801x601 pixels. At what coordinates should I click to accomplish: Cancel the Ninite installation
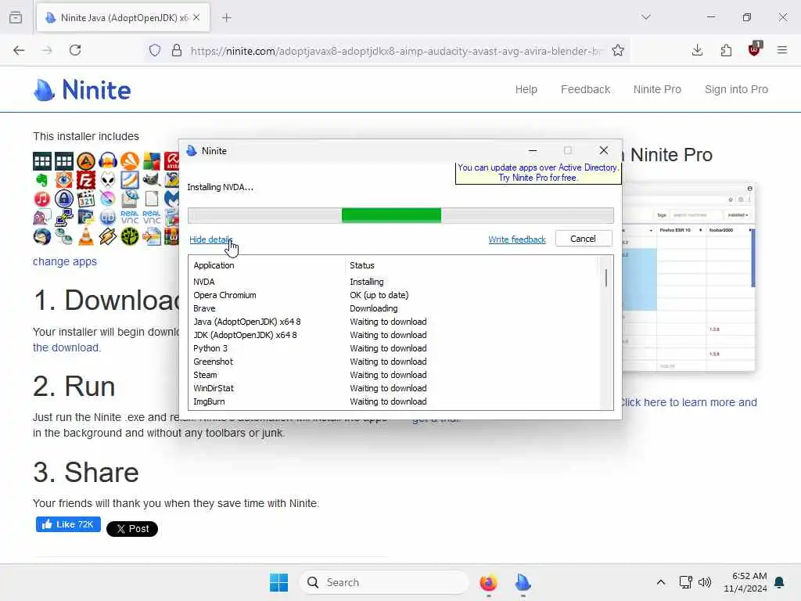584,239
